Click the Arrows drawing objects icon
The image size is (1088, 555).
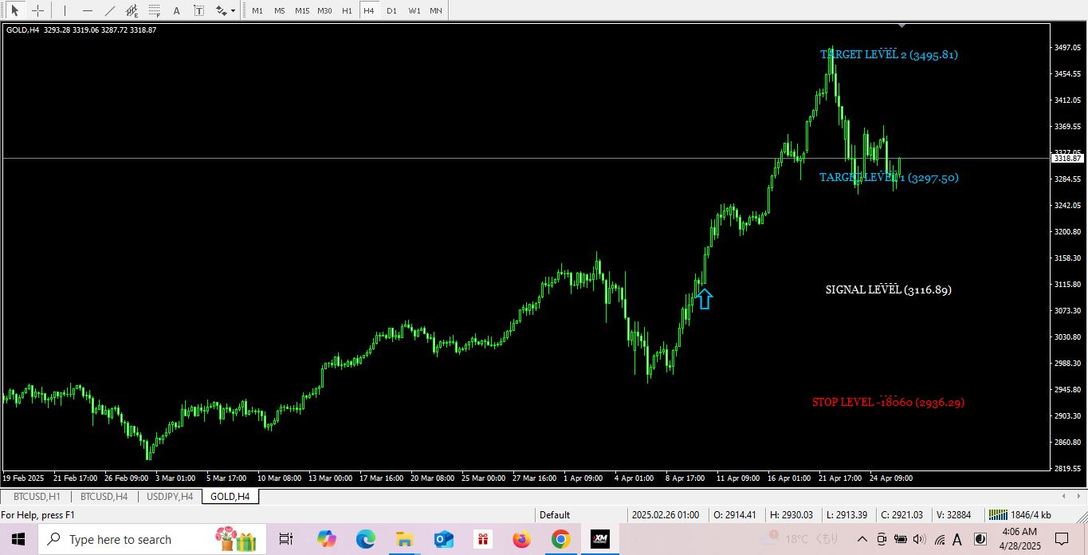(x=220, y=11)
